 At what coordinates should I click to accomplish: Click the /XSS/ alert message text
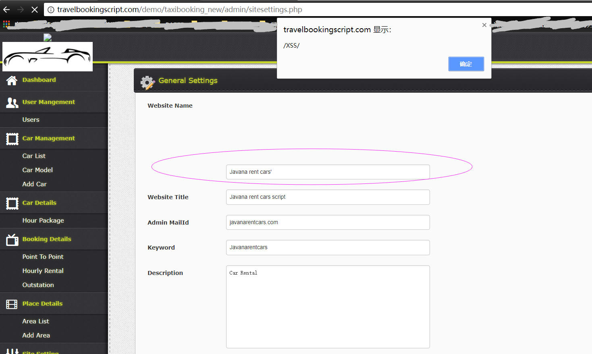tap(291, 46)
